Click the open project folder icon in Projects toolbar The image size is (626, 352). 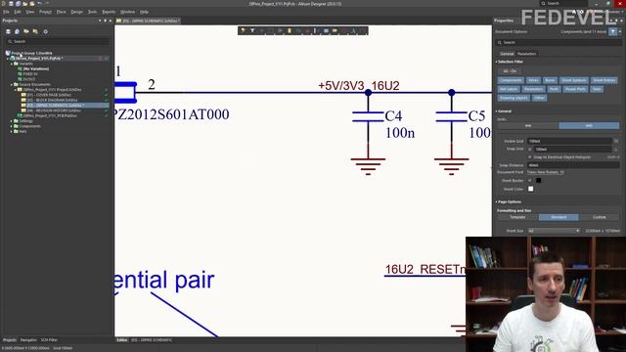coord(26,31)
